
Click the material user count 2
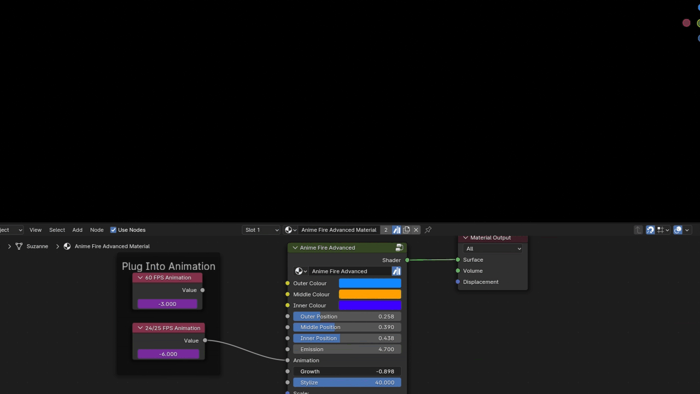point(386,230)
